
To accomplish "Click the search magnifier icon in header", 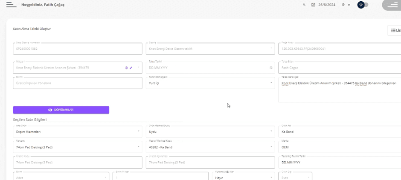I will tap(304, 5).
